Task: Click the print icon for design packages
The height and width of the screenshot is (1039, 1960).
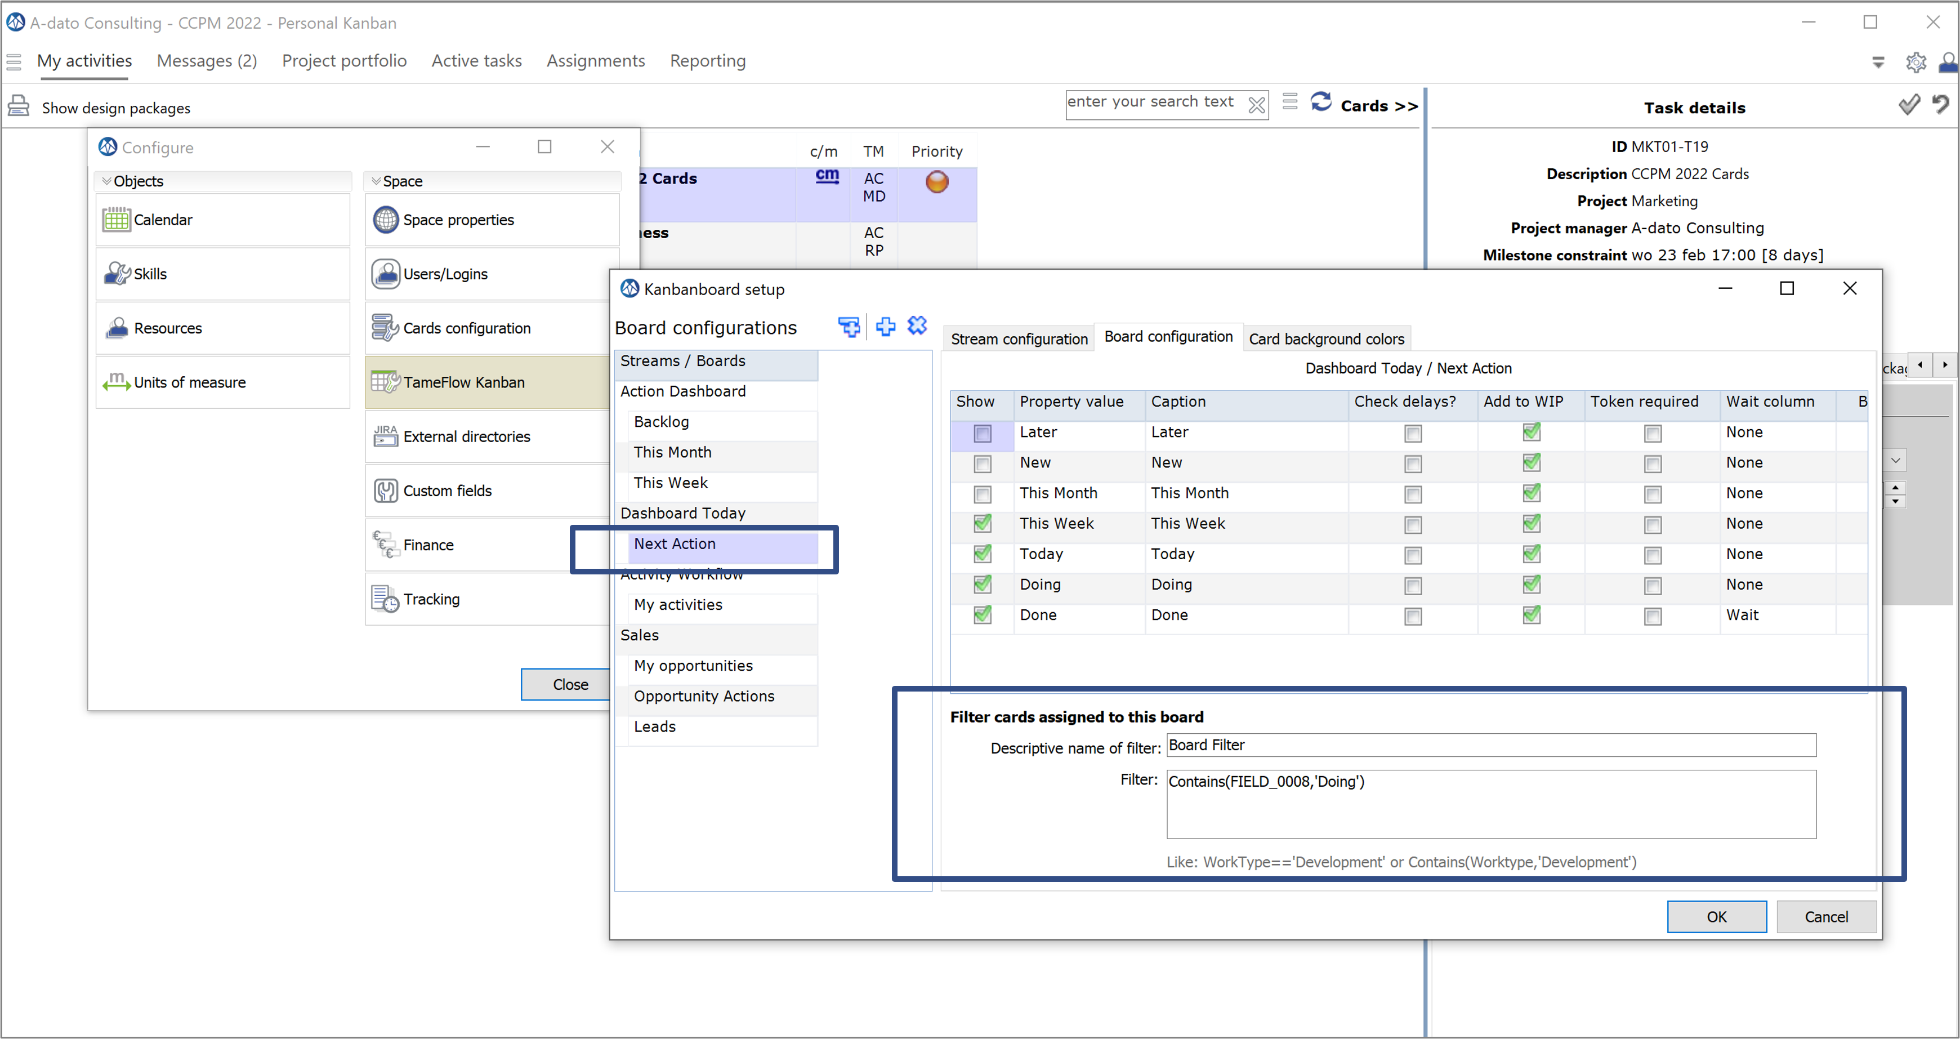Action: pos(18,106)
